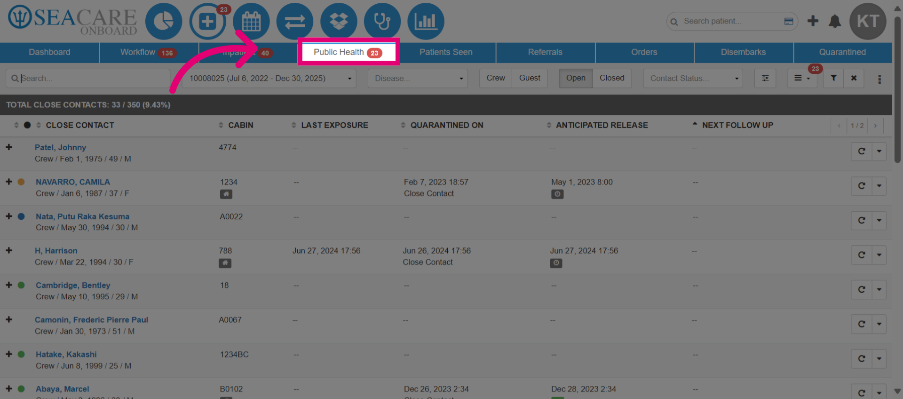Viewport: 903px width, 399px height.
Task: Open Patel, Johnny patient link
Action: 60,147
